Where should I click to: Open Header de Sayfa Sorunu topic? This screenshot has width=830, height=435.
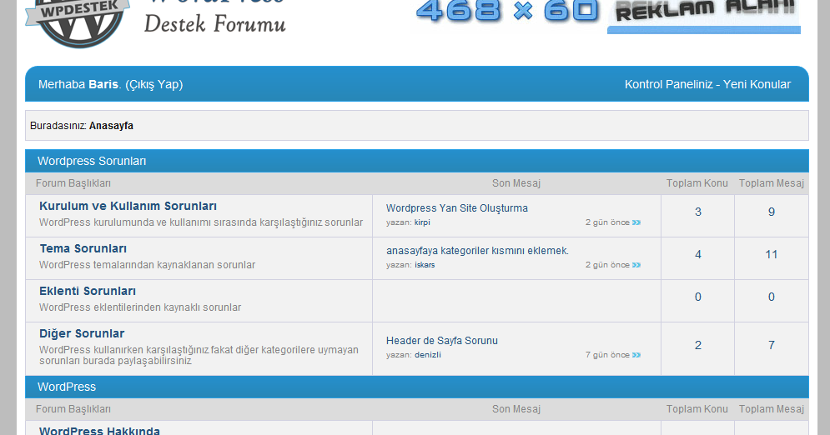pos(442,341)
